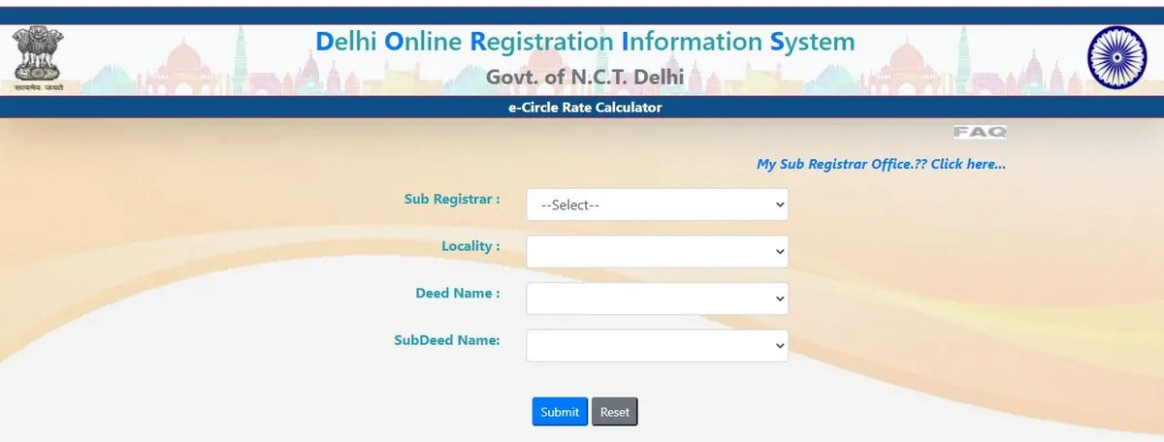Click the national emblem logo
This screenshot has height=442, width=1164.
(x=38, y=54)
